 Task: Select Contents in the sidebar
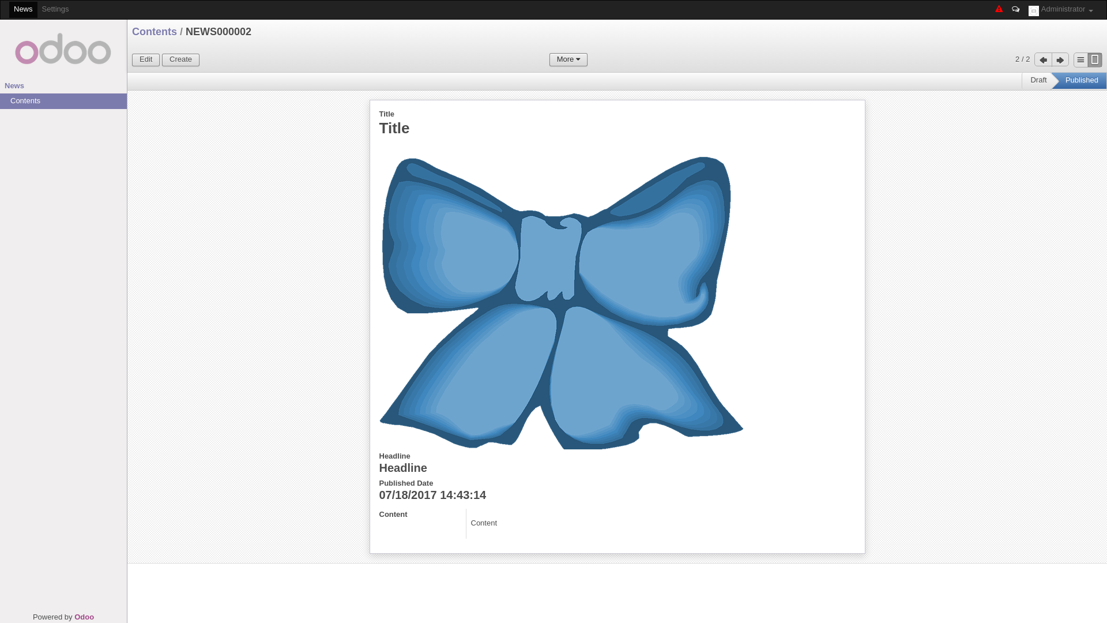[x=25, y=101]
